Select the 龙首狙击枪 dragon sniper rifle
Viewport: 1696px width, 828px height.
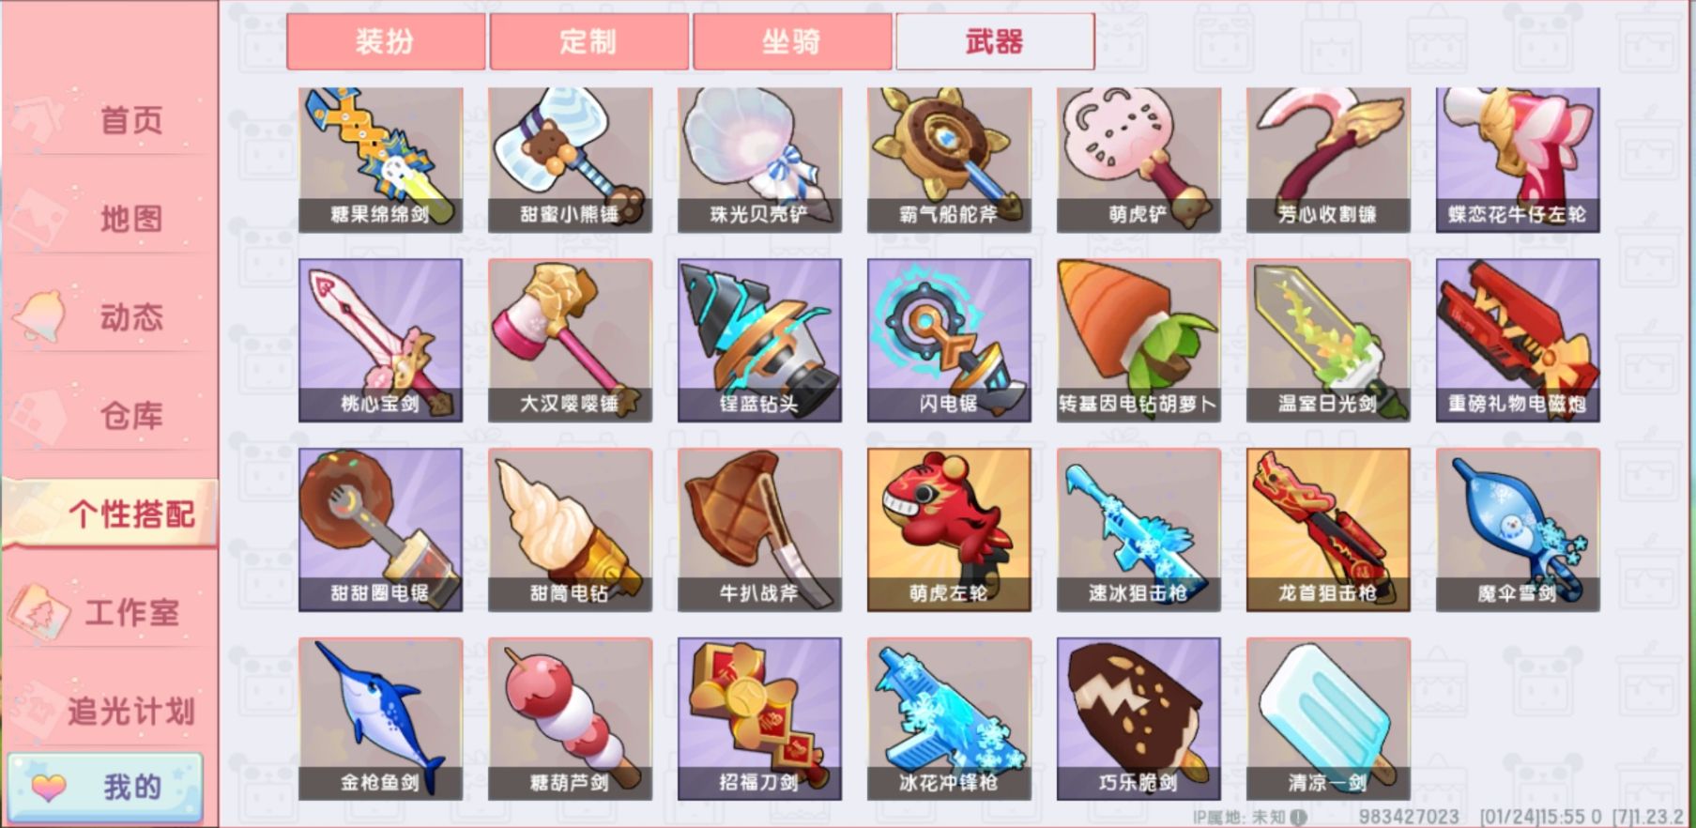(x=1328, y=529)
